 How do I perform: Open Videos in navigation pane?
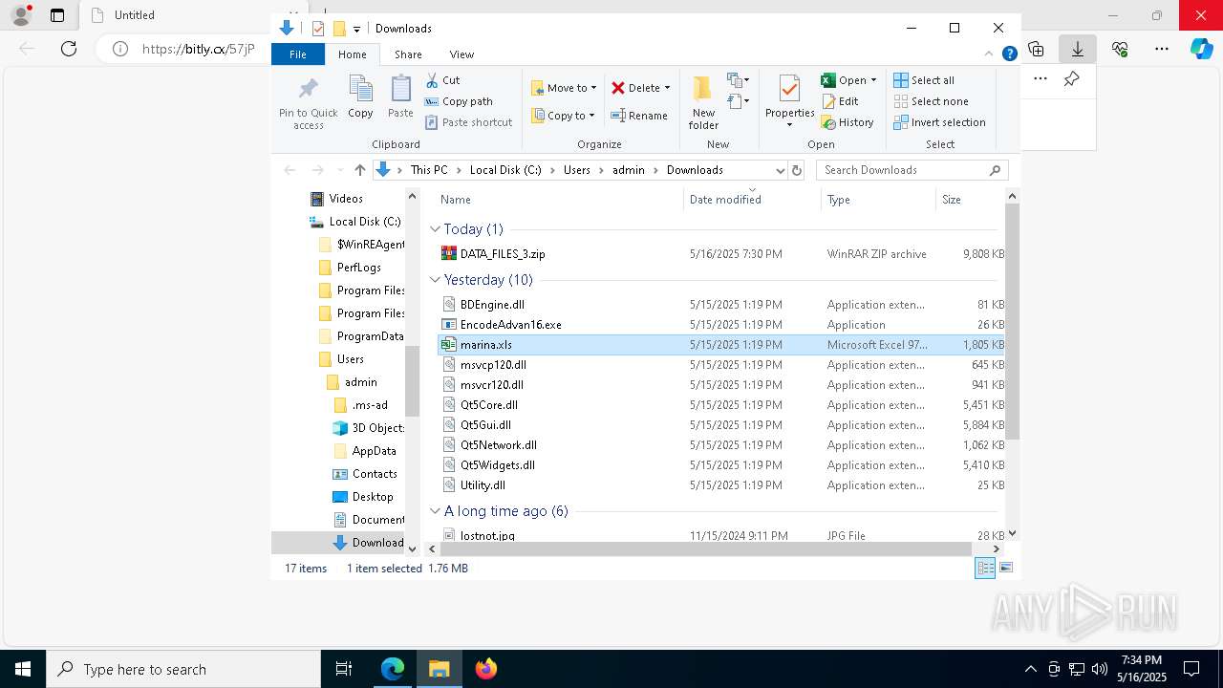(345, 199)
